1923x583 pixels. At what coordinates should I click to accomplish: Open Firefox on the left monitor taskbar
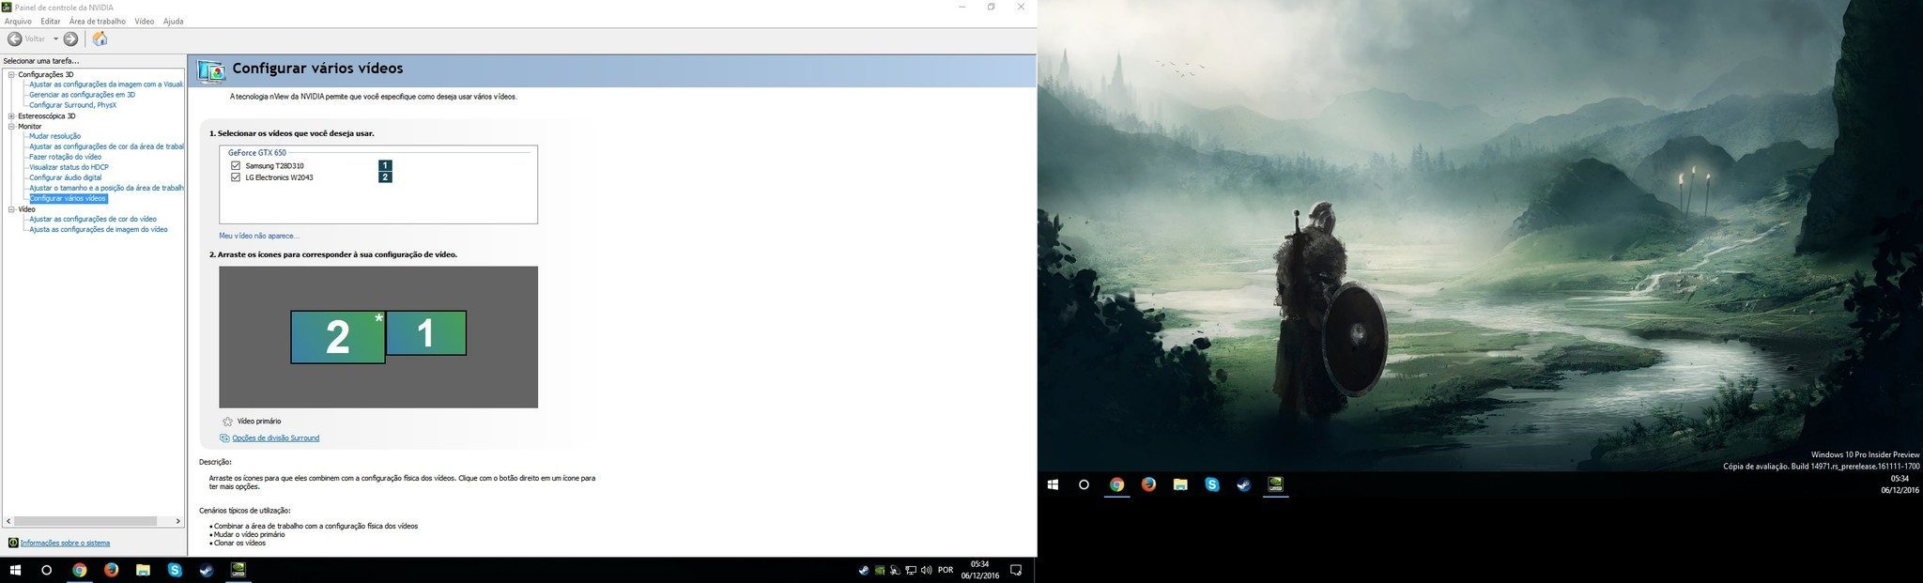[111, 570]
